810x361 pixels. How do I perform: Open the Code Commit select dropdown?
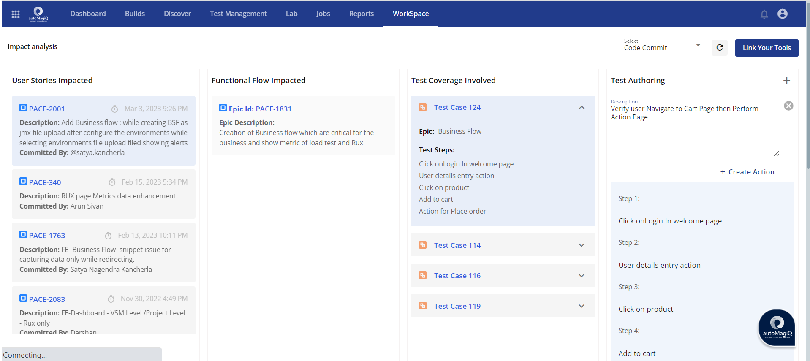[x=663, y=47]
